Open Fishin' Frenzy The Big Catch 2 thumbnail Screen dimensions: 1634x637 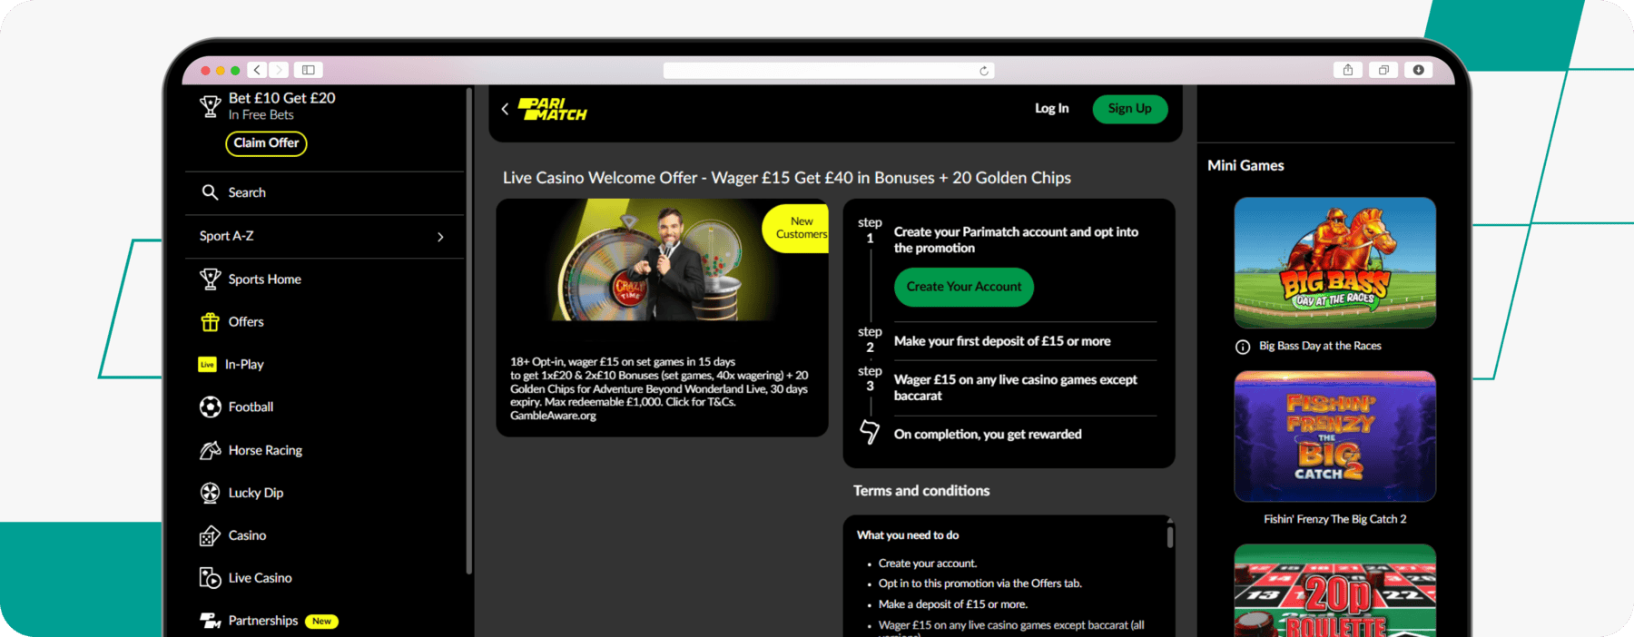[x=1334, y=436]
